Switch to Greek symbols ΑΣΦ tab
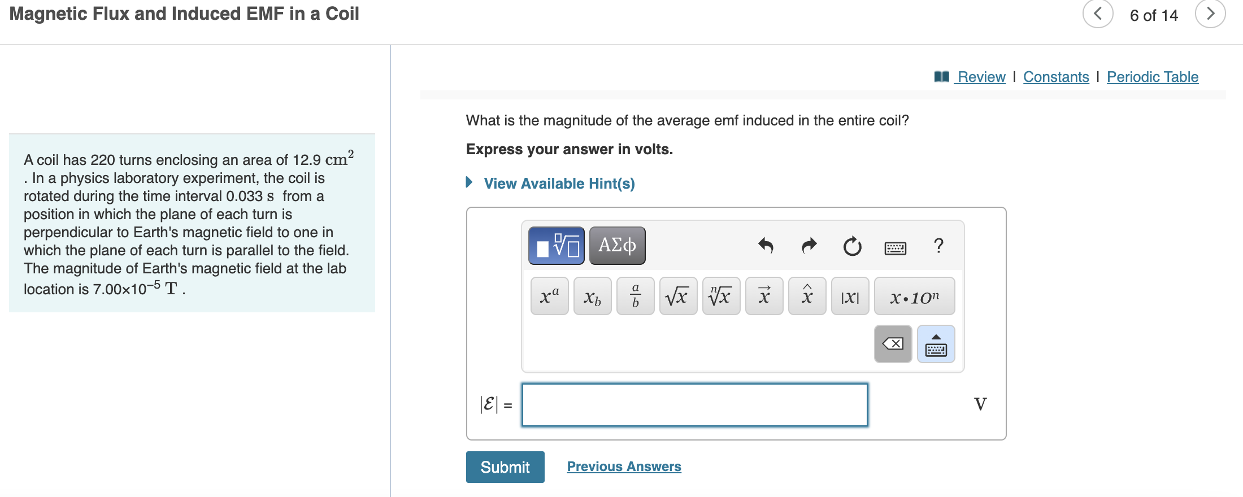The width and height of the screenshot is (1243, 497). (618, 246)
